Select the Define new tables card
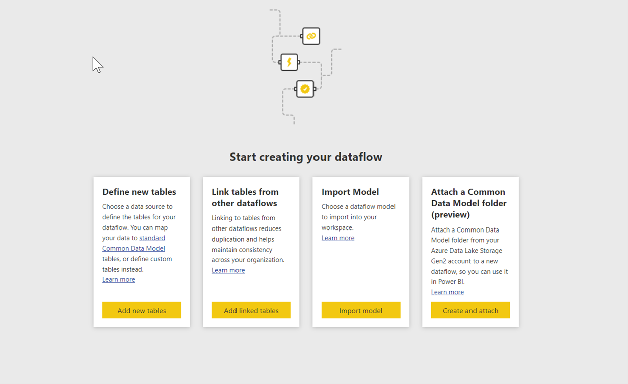The image size is (628, 384). click(x=141, y=252)
